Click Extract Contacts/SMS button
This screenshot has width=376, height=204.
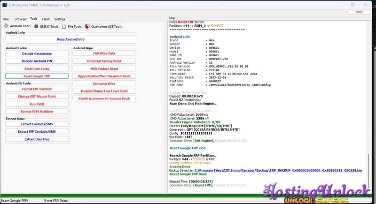37,124
